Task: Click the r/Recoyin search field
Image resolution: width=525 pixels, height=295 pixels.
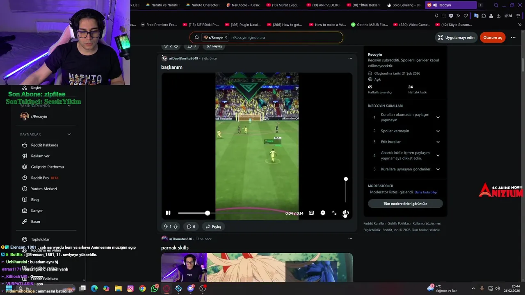Action: tap(285, 37)
